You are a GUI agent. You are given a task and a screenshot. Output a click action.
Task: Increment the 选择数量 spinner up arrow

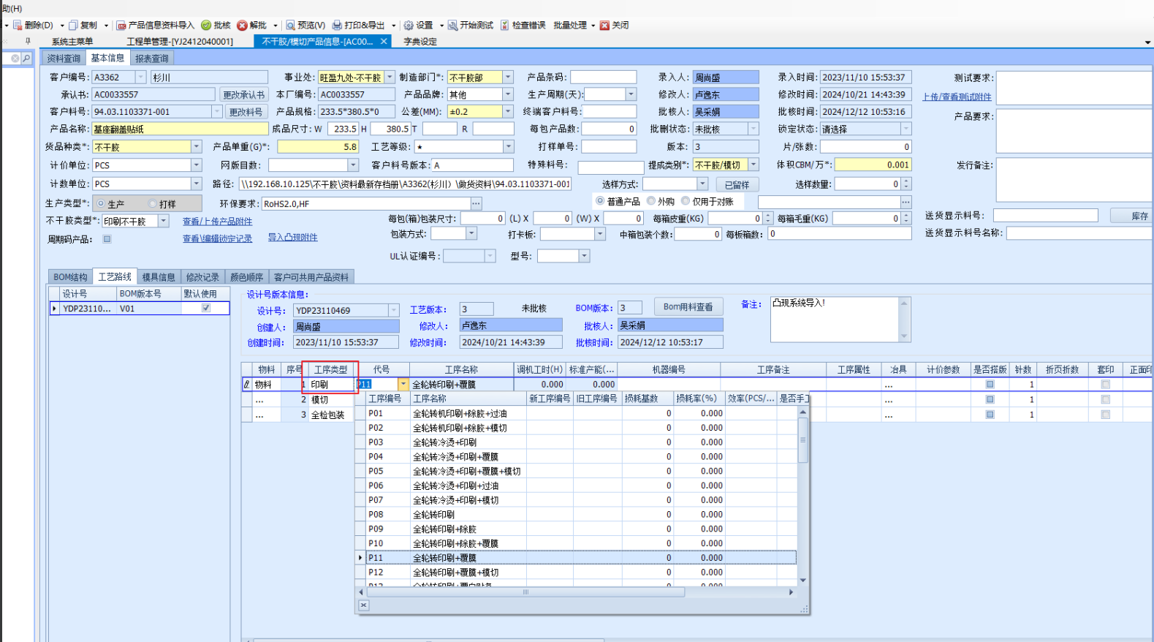pyautogui.click(x=906, y=181)
